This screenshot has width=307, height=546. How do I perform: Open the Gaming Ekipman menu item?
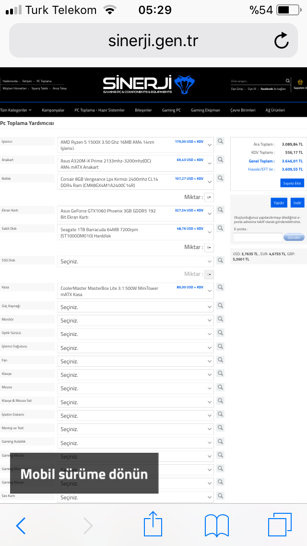point(205,110)
